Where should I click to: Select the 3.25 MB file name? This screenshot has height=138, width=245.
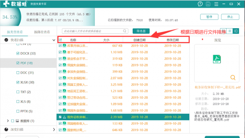pyautogui.click(x=78, y=84)
